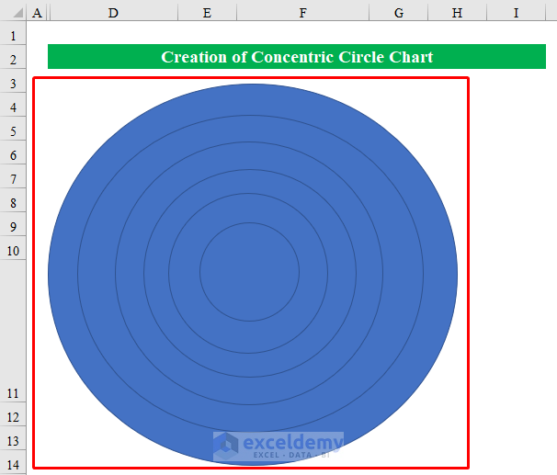Select row 13 header
The width and height of the screenshot is (557, 475).
tap(13, 438)
